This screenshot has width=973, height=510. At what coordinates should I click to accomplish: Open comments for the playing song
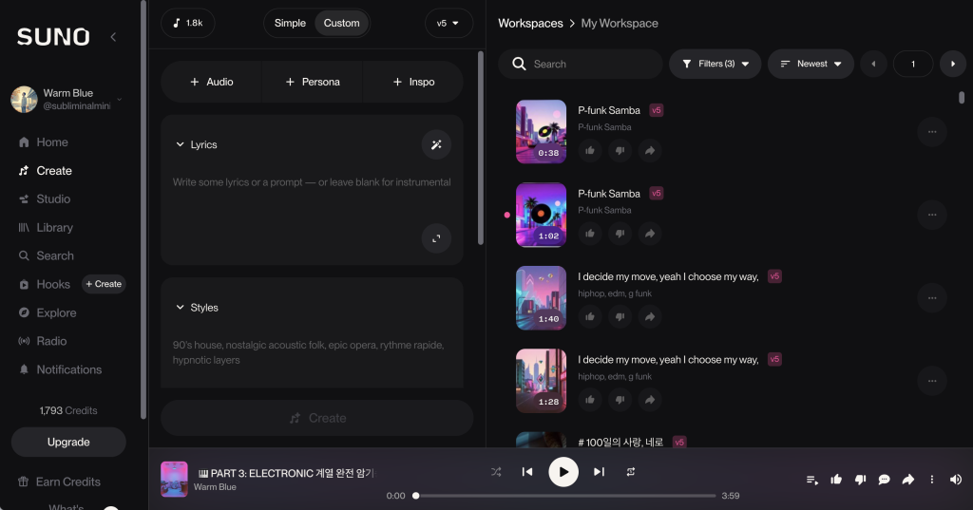[x=884, y=480]
